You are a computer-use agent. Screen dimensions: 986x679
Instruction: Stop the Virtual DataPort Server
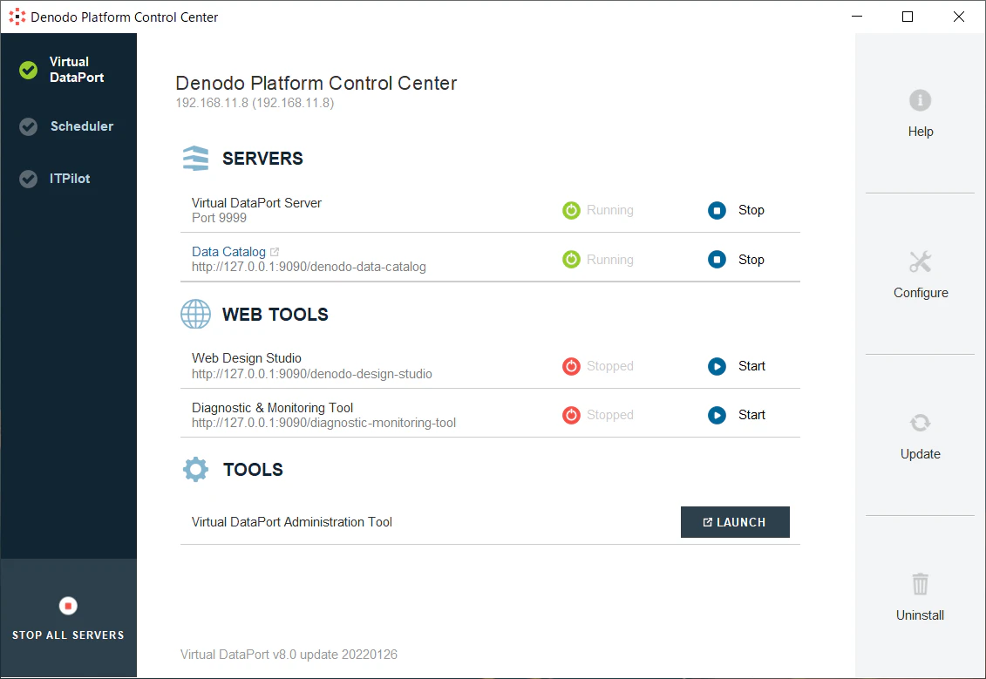(736, 210)
